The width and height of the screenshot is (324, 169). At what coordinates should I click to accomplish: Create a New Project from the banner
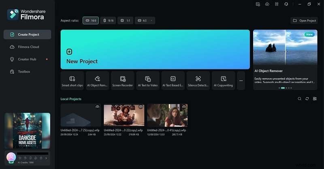point(155,49)
